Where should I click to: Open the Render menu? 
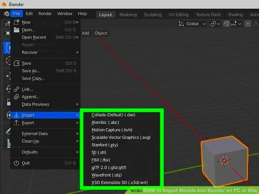[45, 14]
